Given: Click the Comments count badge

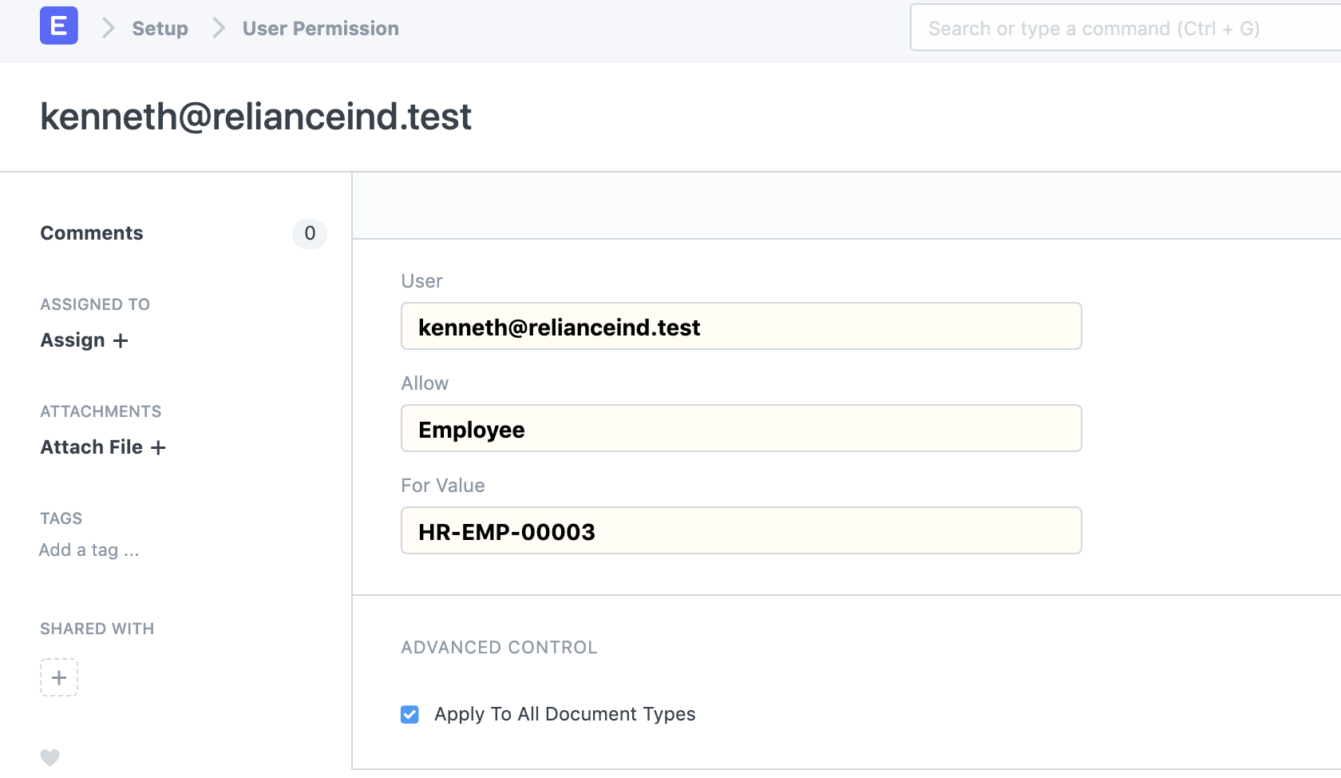Looking at the screenshot, I should coord(310,233).
